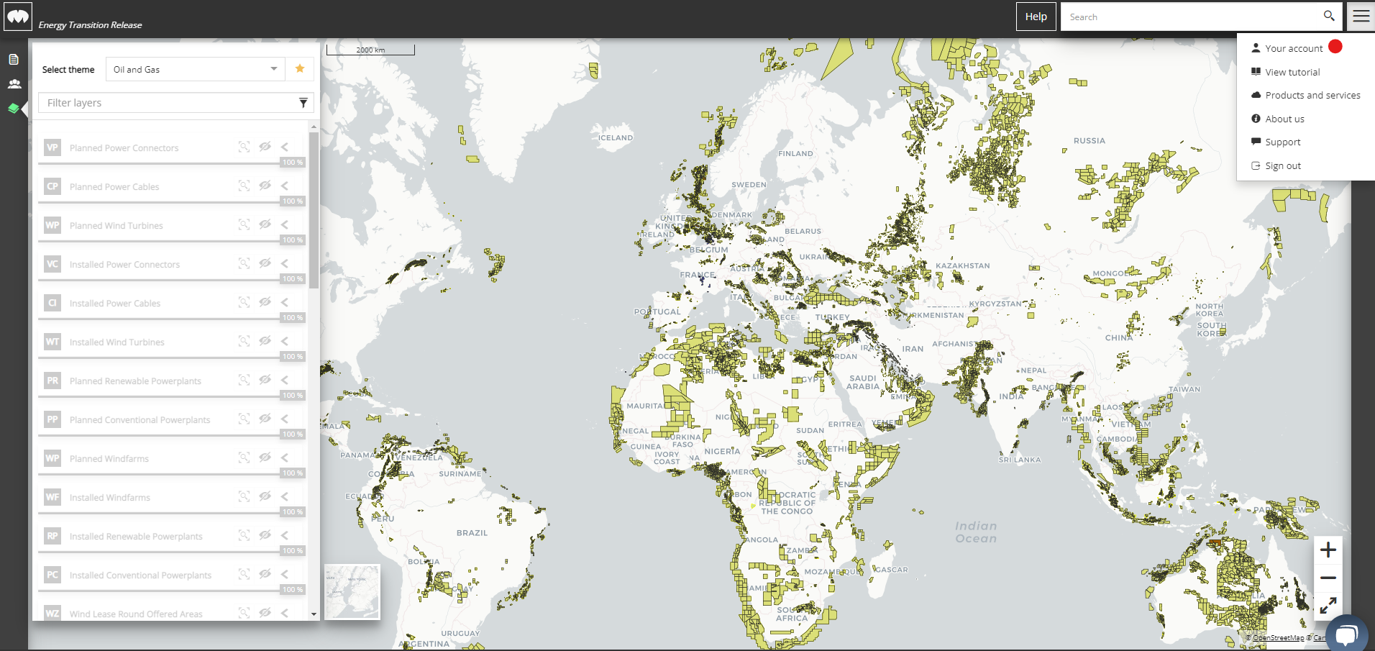Expand Installed Conventional Powerplants layer details
Viewport: 1375px width, 651px height.
point(285,574)
